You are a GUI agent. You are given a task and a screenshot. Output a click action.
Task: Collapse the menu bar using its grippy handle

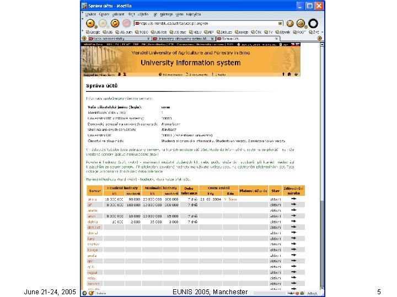pos(82,13)
